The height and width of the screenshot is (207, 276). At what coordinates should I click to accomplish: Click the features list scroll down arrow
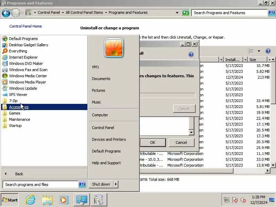click(191, 132)
